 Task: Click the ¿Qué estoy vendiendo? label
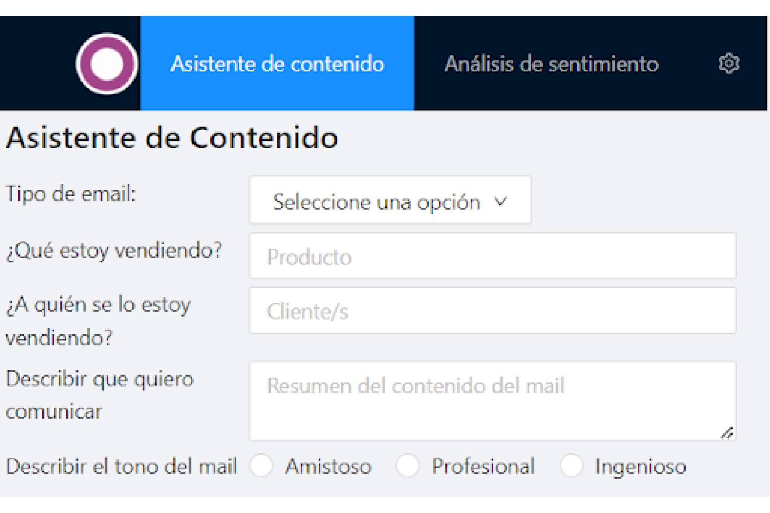tap(114, 250)
